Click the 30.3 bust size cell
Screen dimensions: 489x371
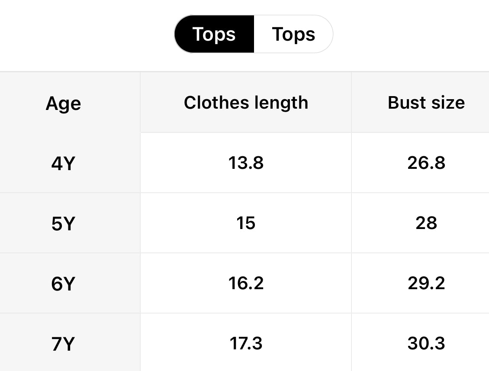(426, 343)
